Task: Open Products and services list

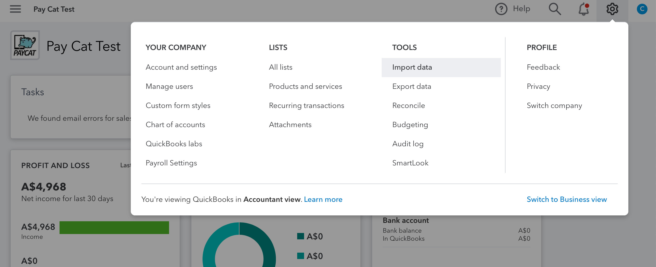Action: pyautogui.click(x=305, y=86)
